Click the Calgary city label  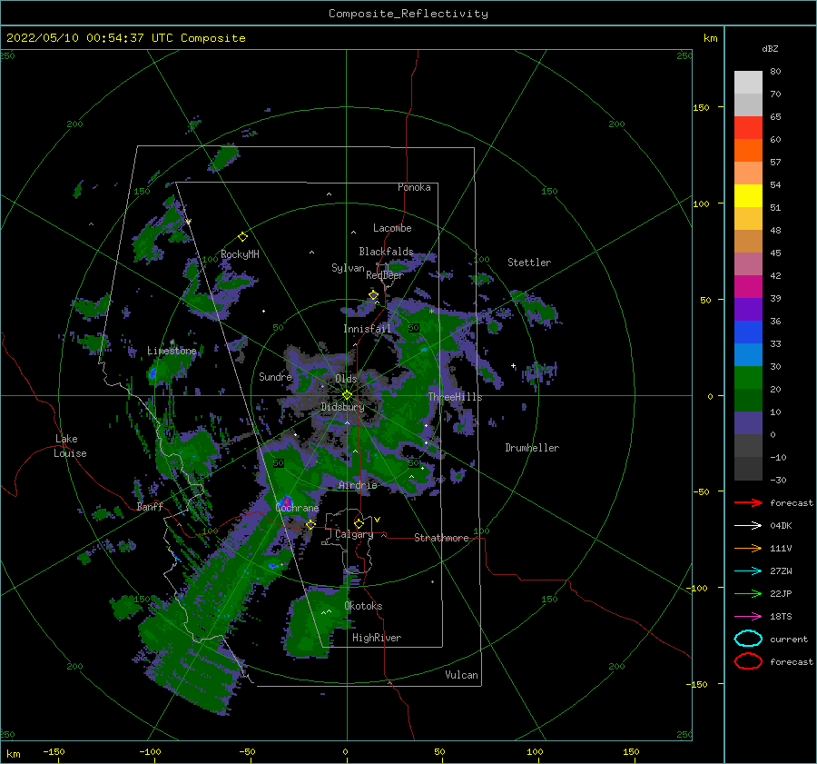click(354, 534)
